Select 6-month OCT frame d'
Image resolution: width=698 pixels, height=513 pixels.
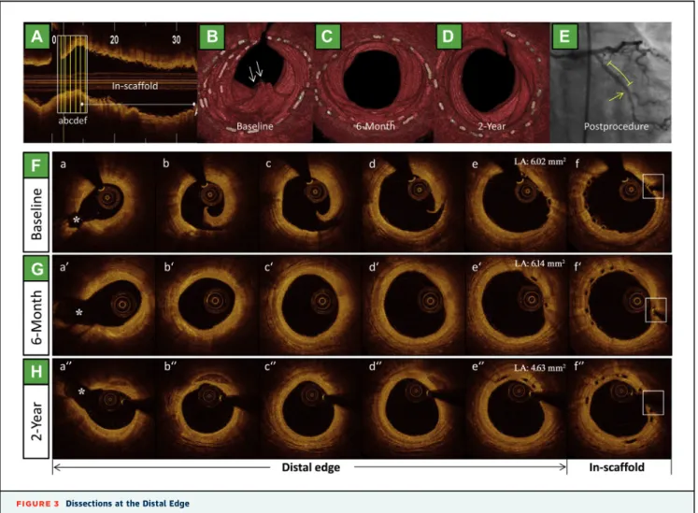click(x=414, y=305)
